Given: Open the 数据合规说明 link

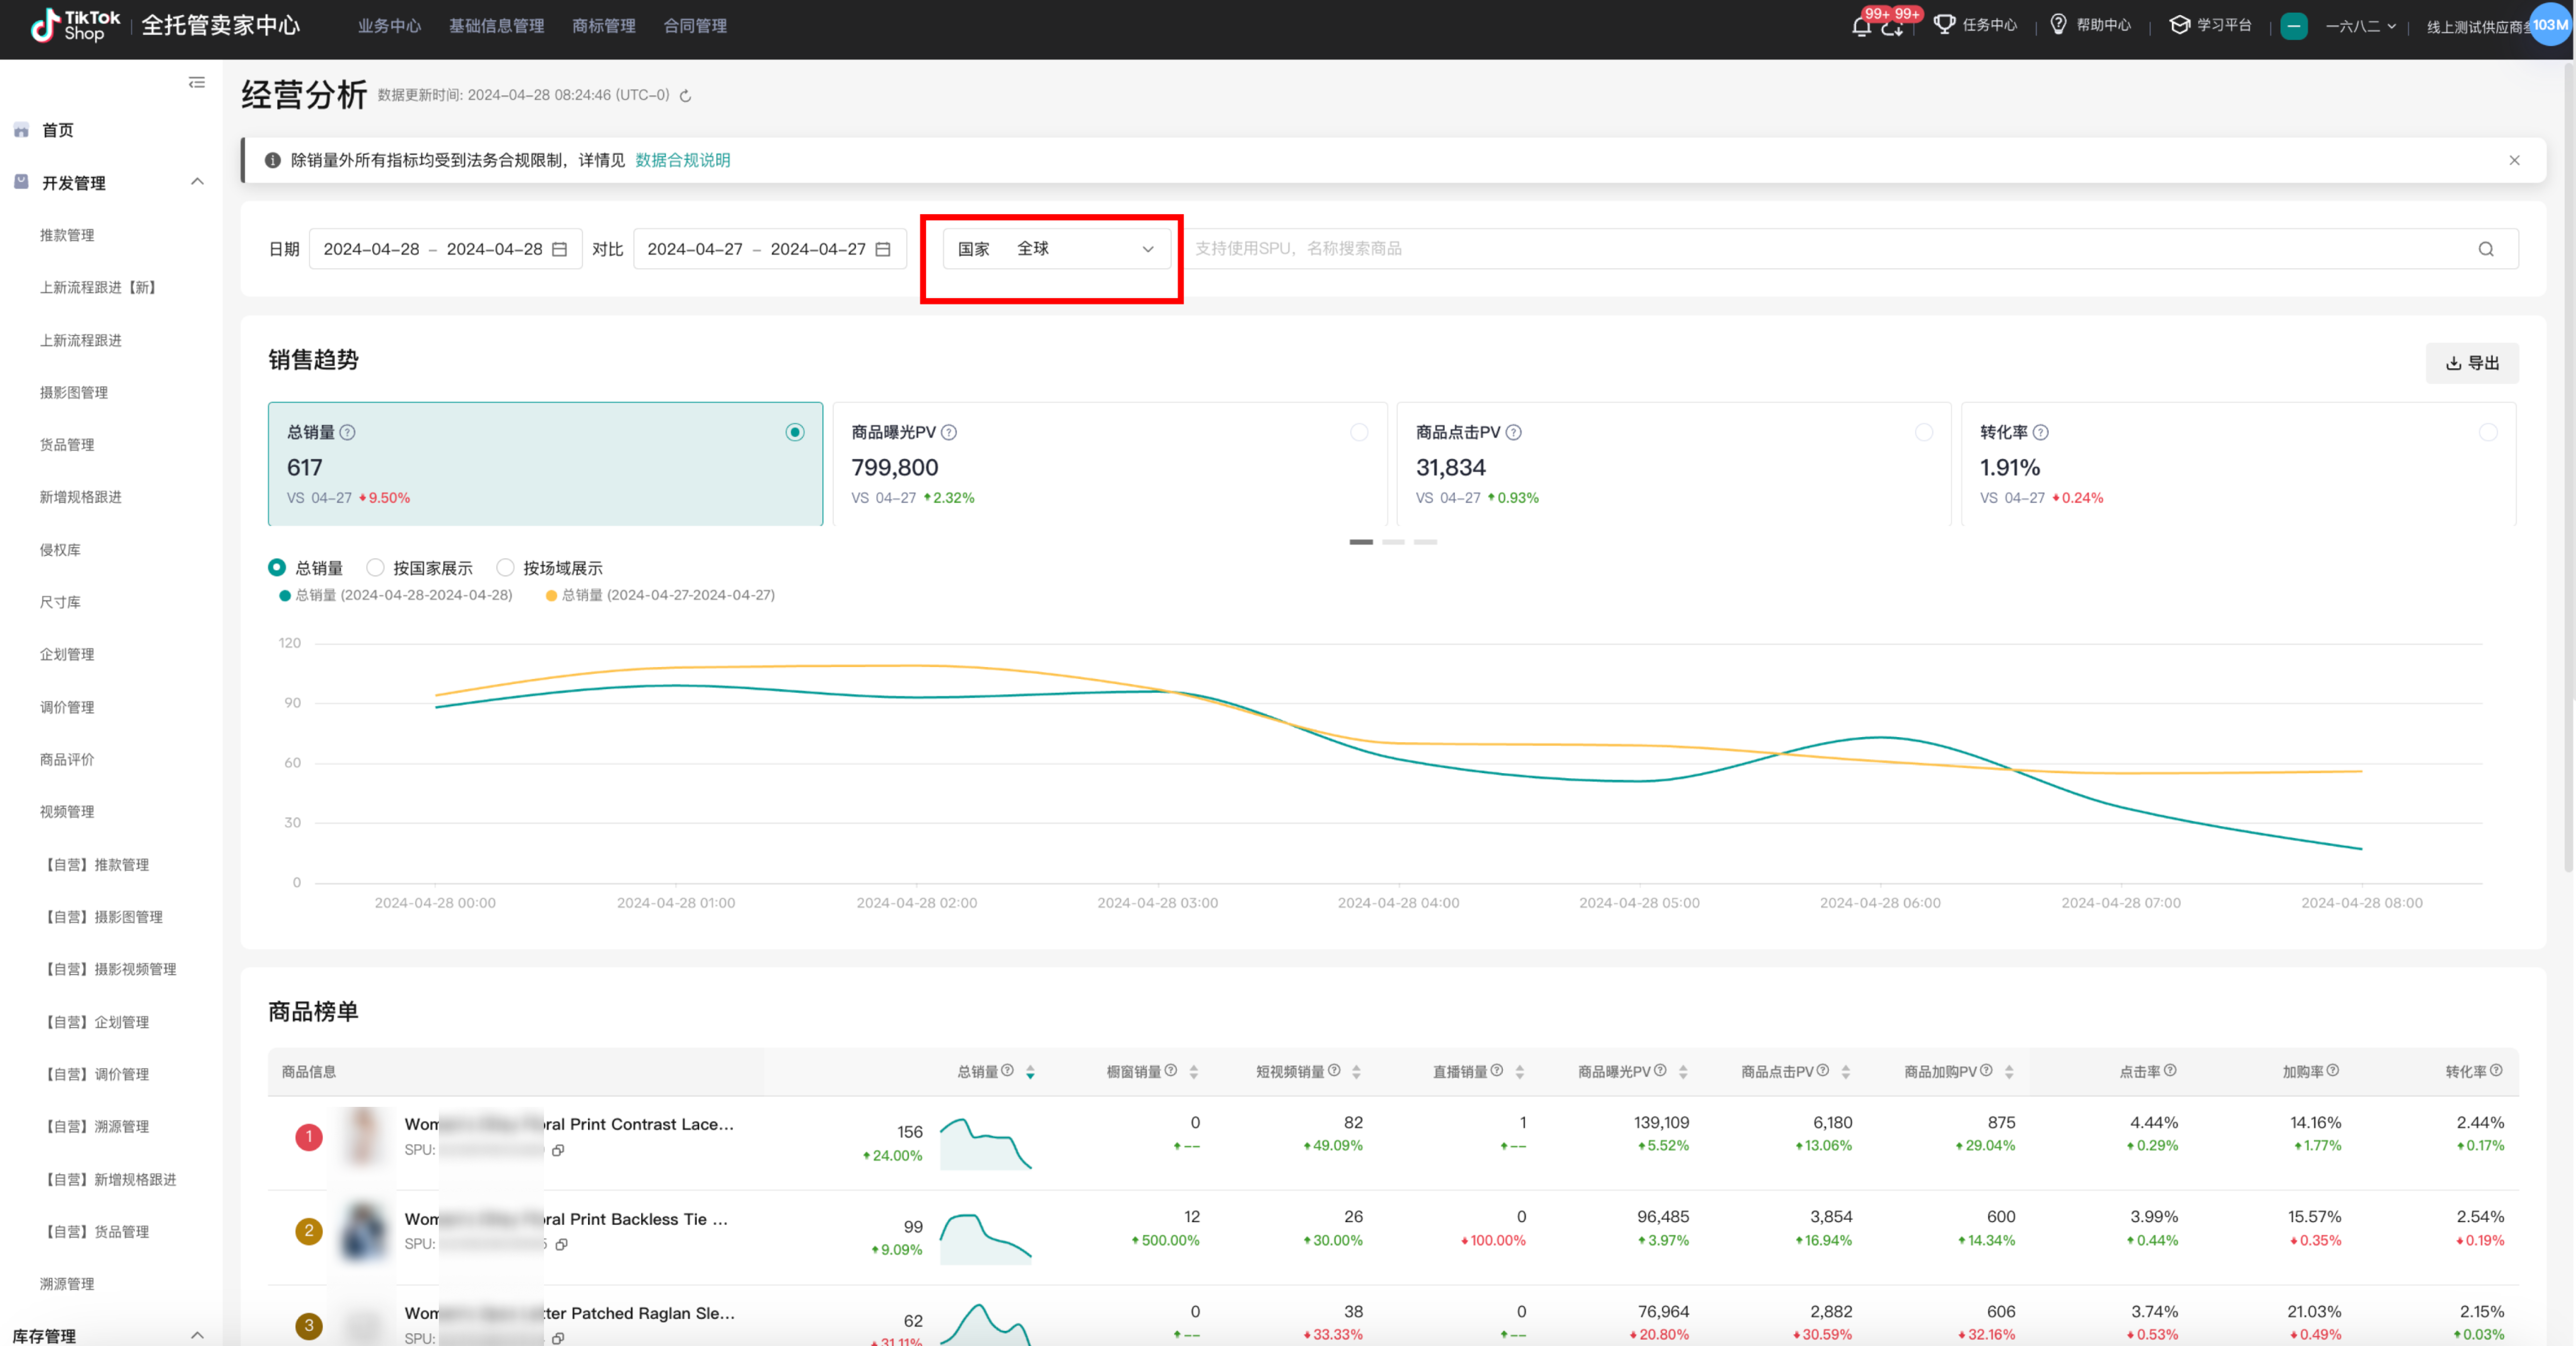Looking at the screenshot, I should click(x=683, y=160).
